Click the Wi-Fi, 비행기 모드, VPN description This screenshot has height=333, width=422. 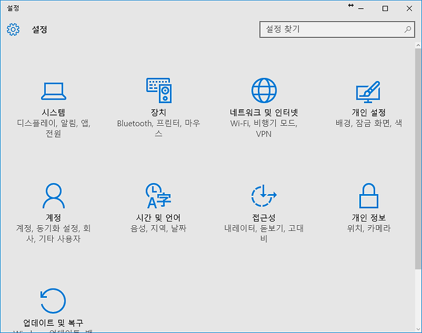click(x=264, y=128)
